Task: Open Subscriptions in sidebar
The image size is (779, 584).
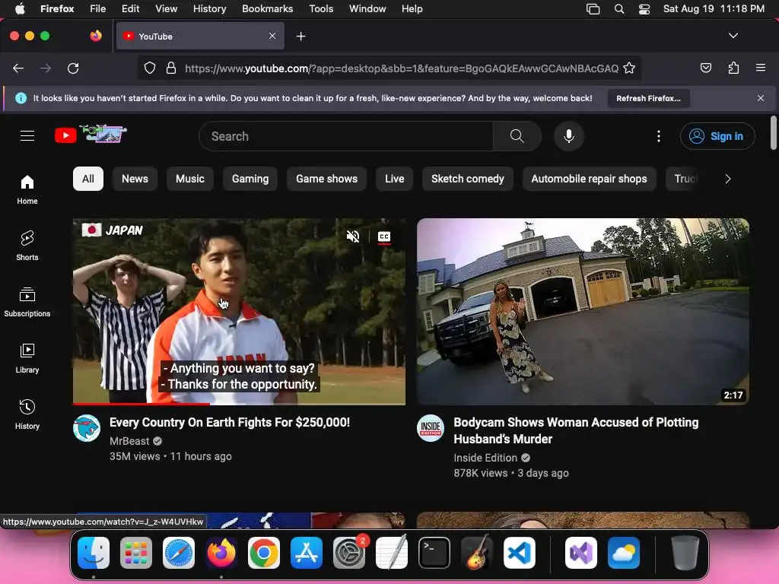Action: 27,302
